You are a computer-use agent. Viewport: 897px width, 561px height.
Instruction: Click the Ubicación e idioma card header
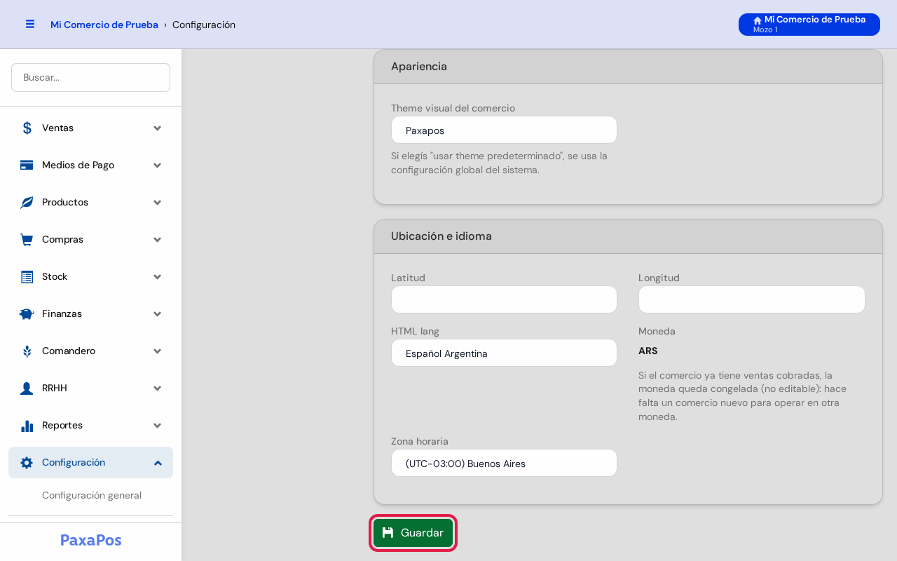click(628, 236)
